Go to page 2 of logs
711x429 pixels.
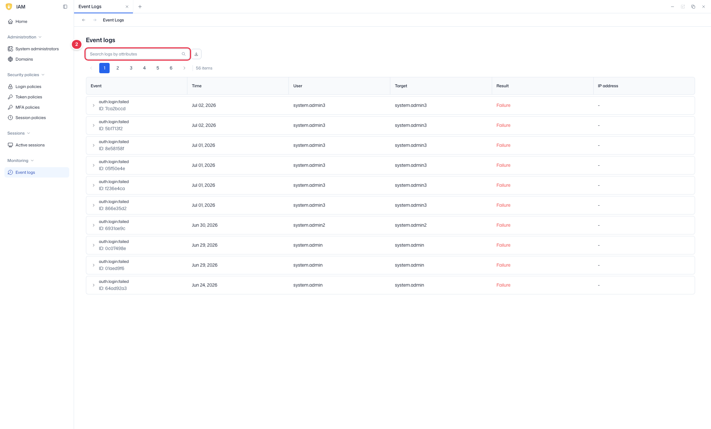(x=118, y=68)
